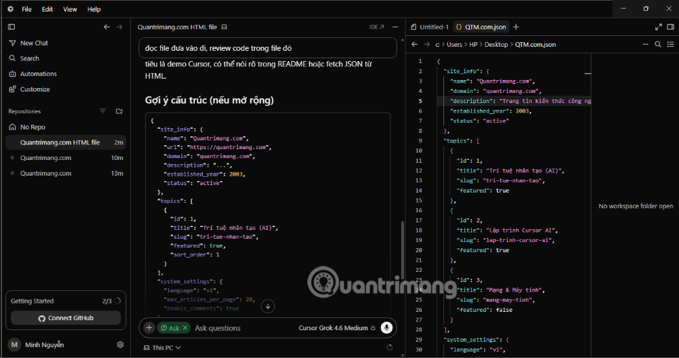
Task: Open the File menu
Action: [26, 9]
